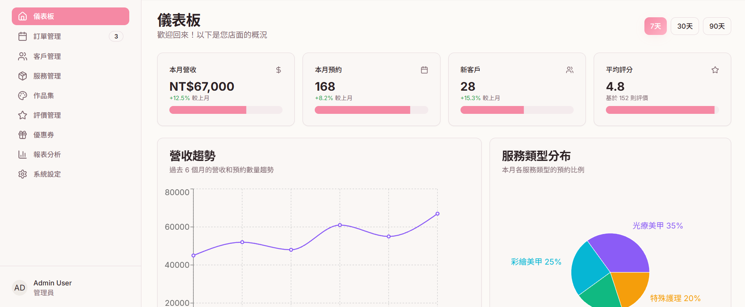Open 評價管理 in the sidebar
Viewport: 745px width, 307px height.
[70, 115]
